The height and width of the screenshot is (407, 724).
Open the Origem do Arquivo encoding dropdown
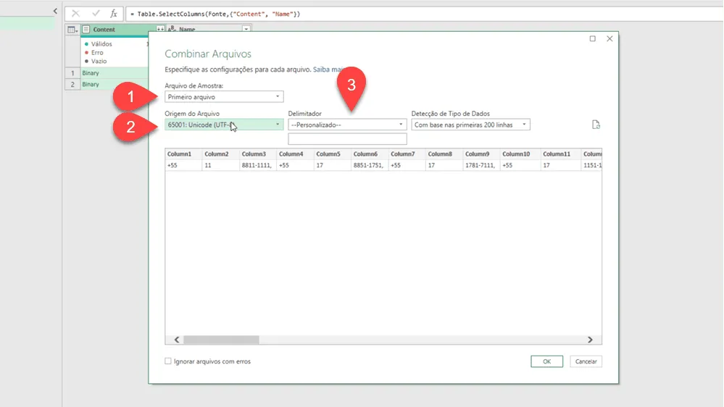pos(224,125)
